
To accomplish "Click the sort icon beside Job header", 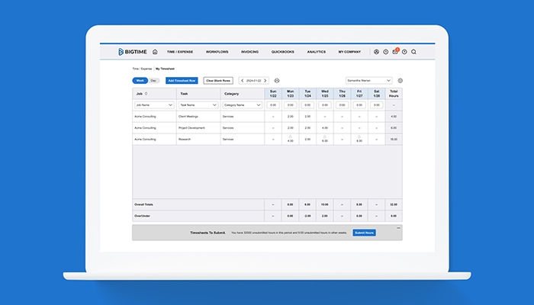I will pyautogui.click(x=146, y=94).
